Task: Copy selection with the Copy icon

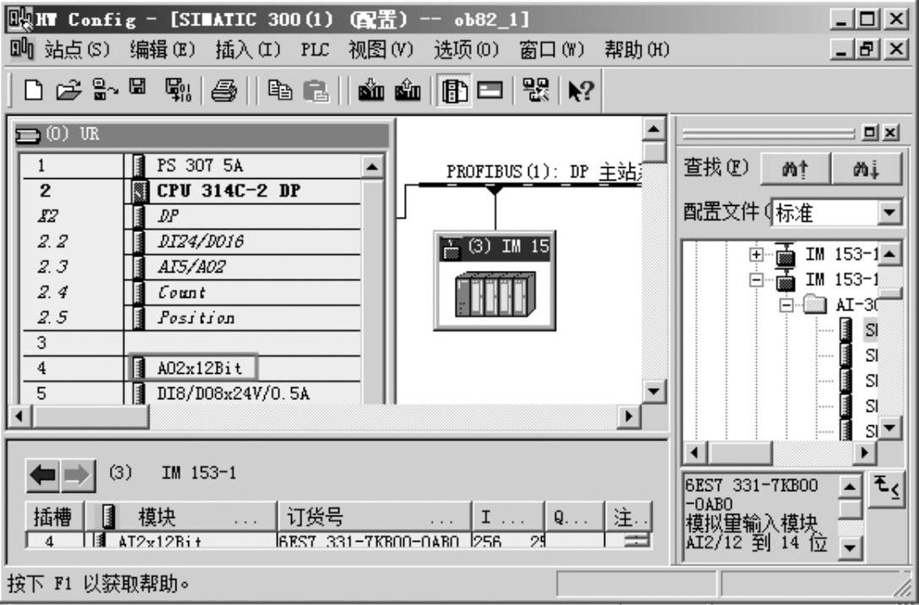Action: pyautogui.click(x=279, y=90)
